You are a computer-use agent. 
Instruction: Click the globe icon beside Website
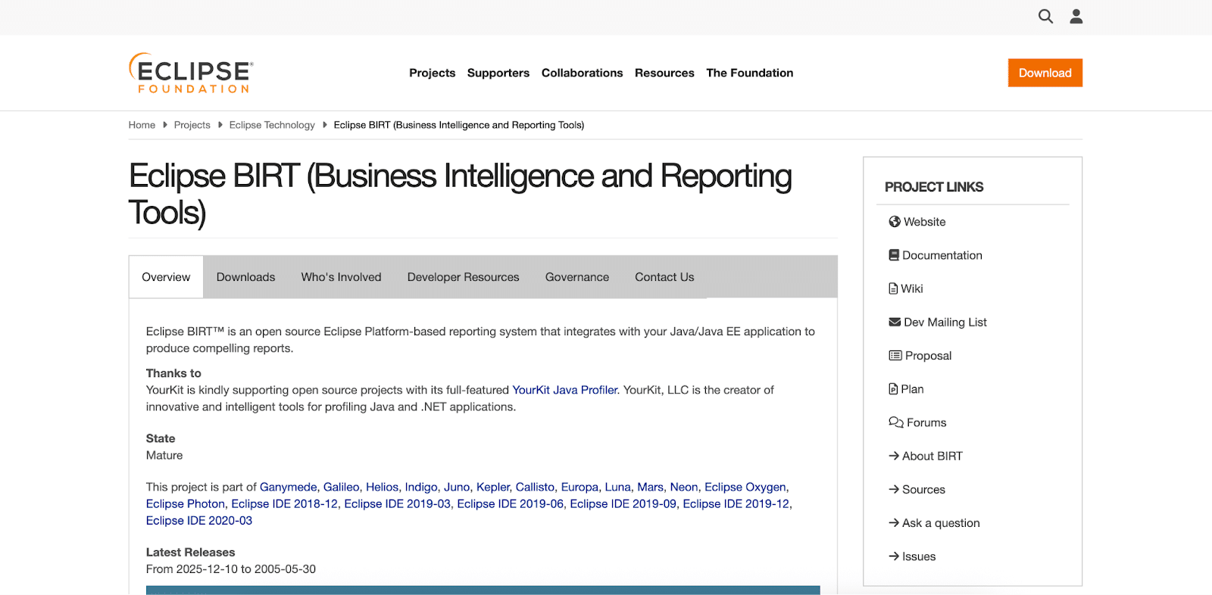895,222
